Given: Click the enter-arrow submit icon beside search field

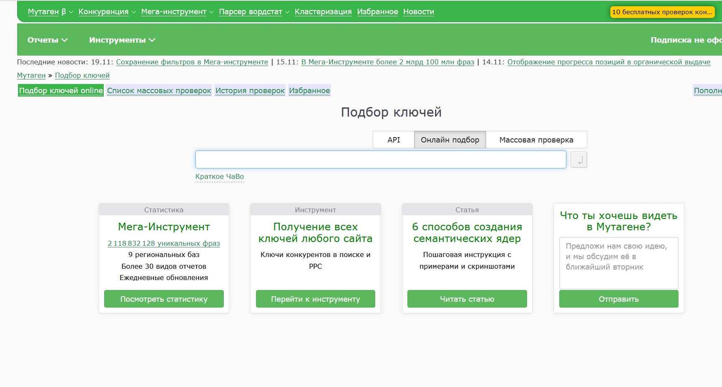Looking at the screenshot, I should pyautogui.click(x=579, y=160).
